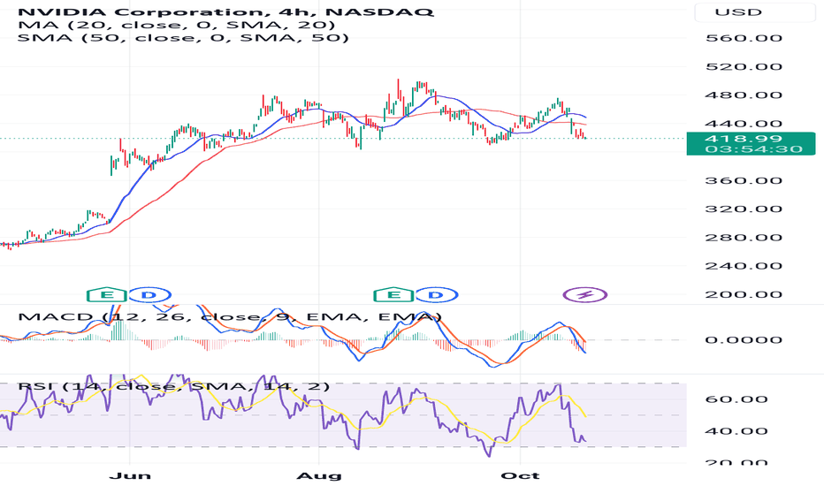This screenshot has height=486, width=824.
Task: Select the MA (20, close, 0, SMA, 20) legend
Action: (177, 25)
